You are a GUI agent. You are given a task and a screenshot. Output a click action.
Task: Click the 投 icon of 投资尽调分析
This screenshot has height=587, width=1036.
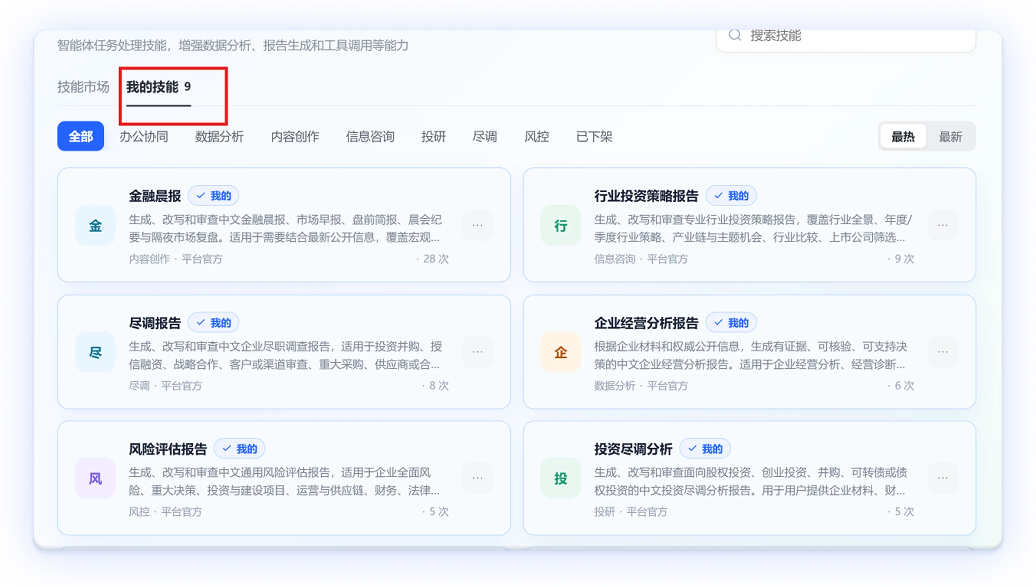pyautogui.click(x=561, y=478)
